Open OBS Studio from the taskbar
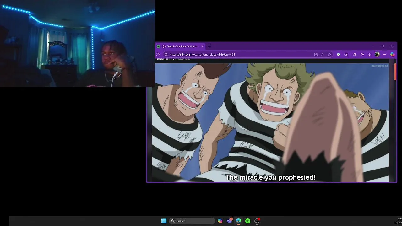This screenshot has width=402, height=226. (257, 221)
